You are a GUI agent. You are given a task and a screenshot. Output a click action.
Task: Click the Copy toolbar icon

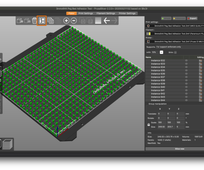click(50, 21)
